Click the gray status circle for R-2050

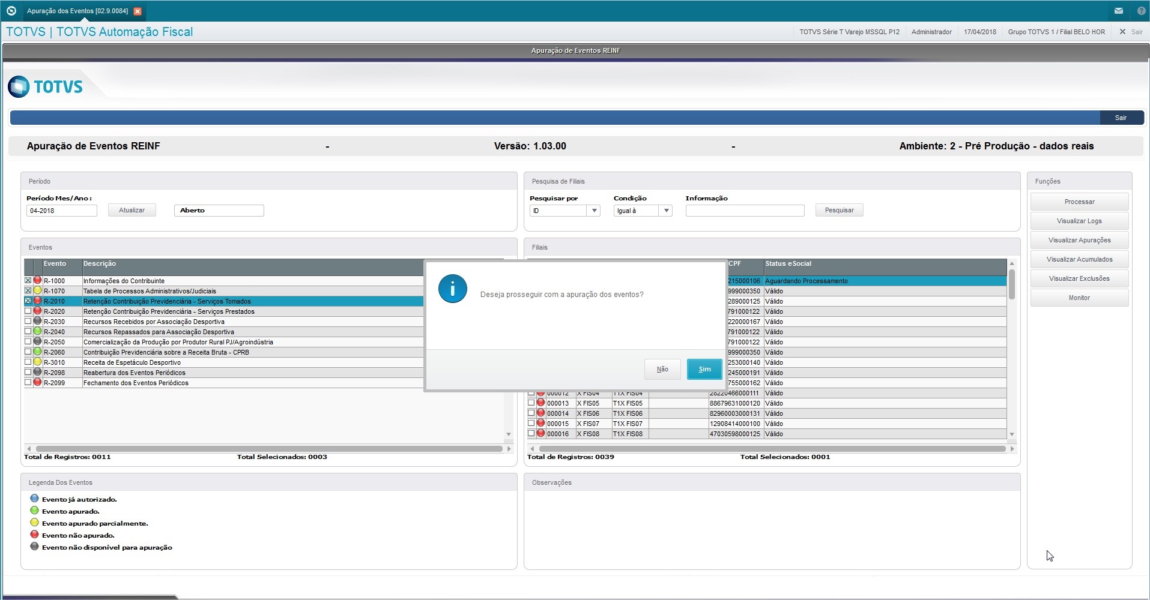(x=37, y=341)
